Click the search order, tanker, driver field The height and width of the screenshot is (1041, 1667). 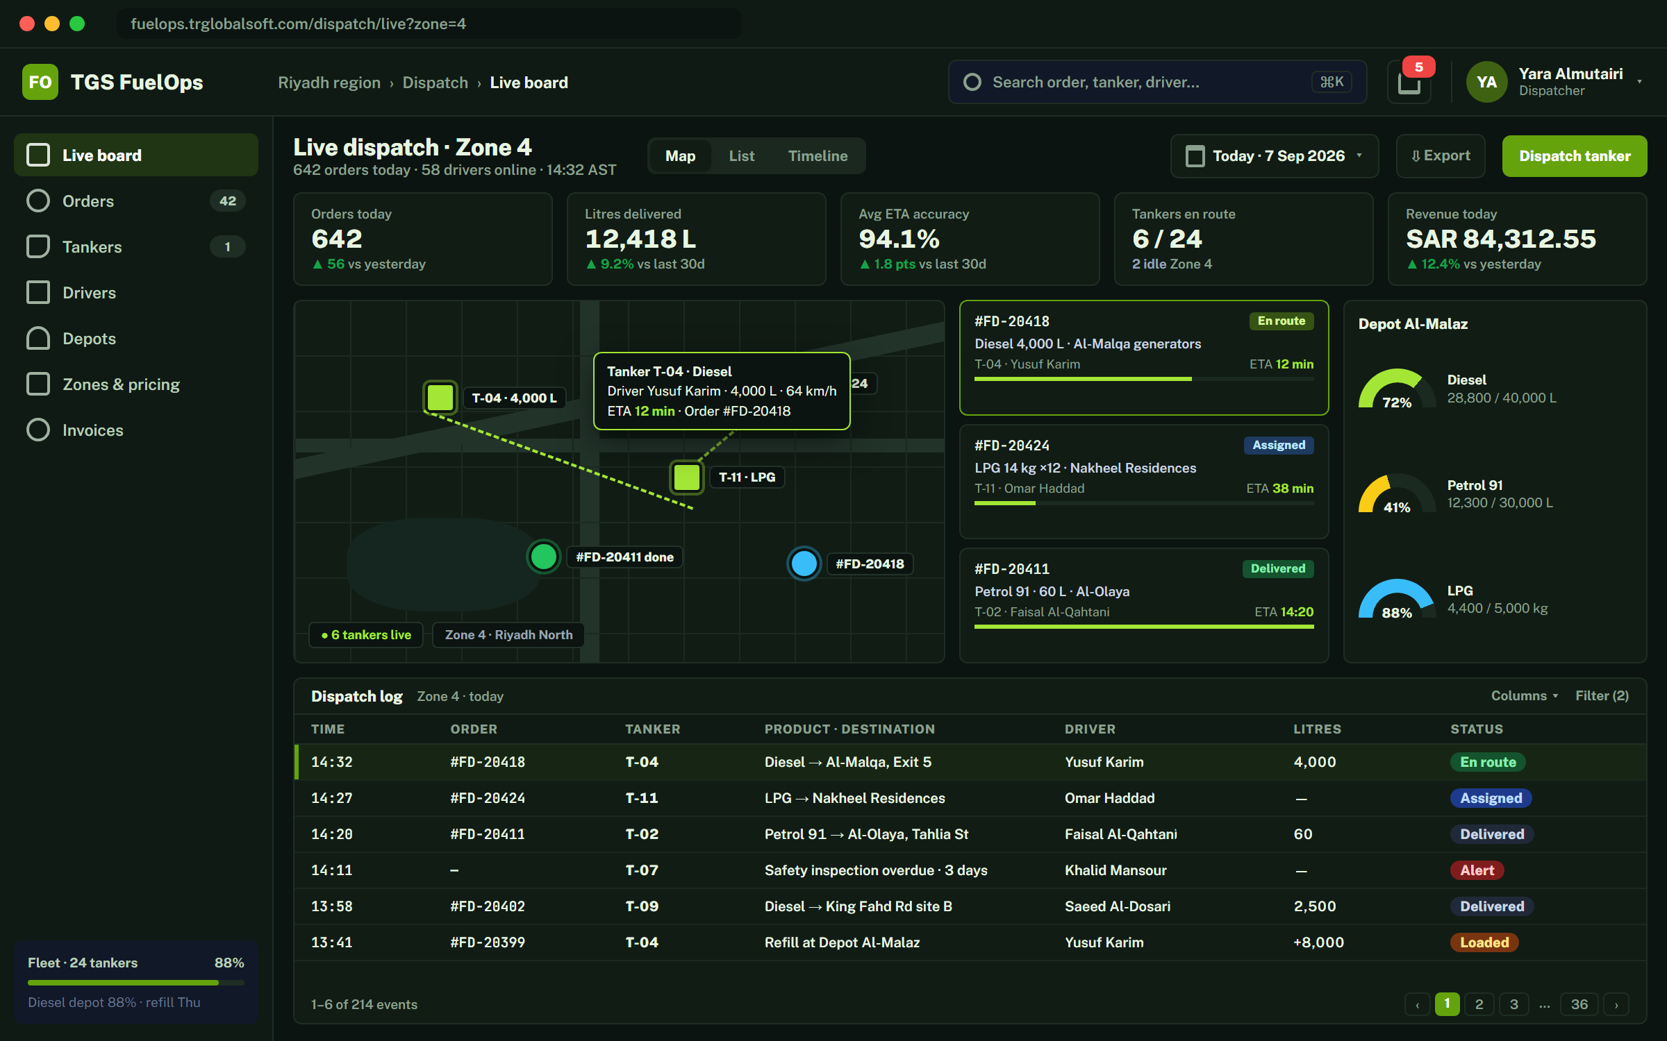pos(1157,82)
